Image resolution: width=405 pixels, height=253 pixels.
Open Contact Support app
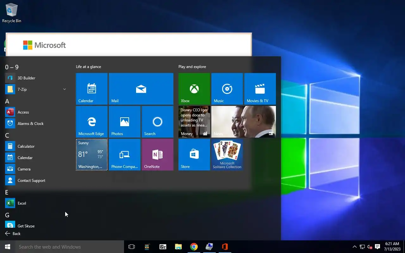point(35,181)
